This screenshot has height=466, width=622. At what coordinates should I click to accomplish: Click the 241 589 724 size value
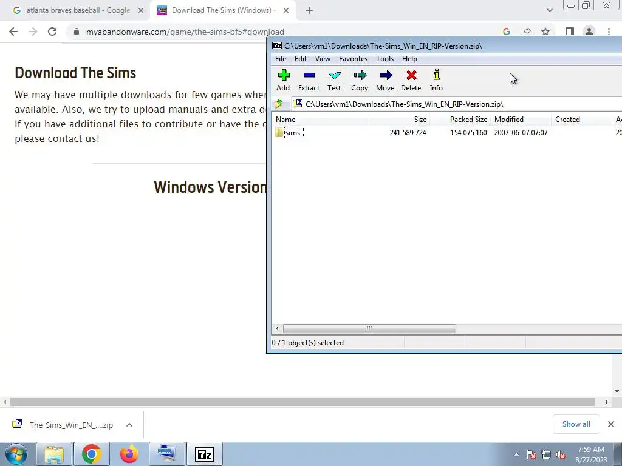click(408, 133)
